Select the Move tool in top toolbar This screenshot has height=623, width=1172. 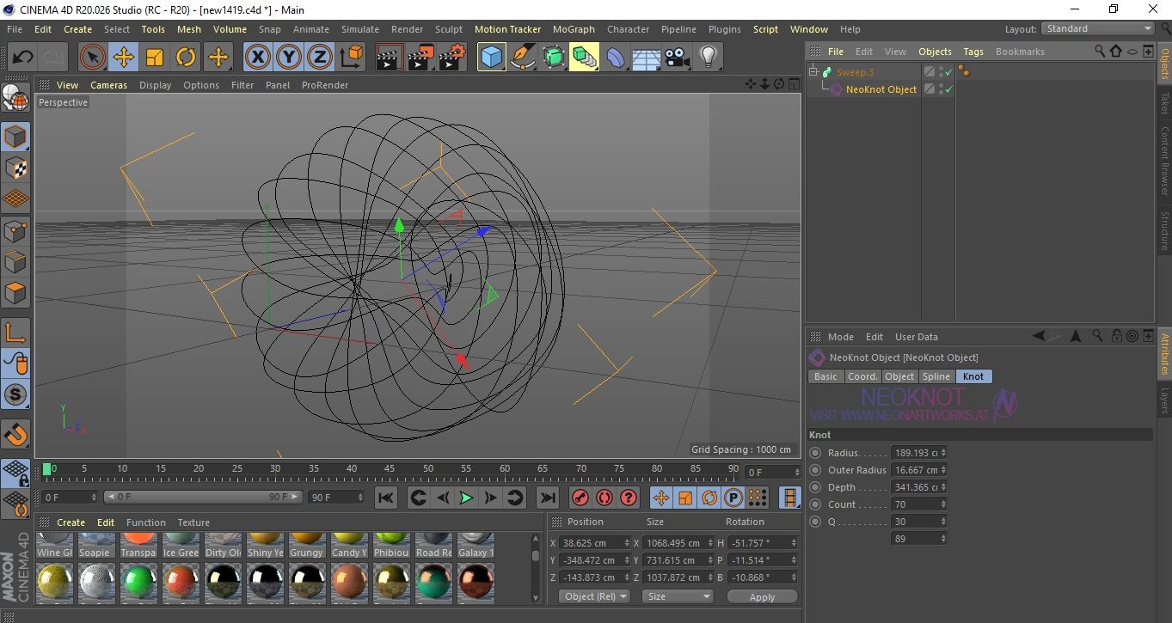[124, 58]
